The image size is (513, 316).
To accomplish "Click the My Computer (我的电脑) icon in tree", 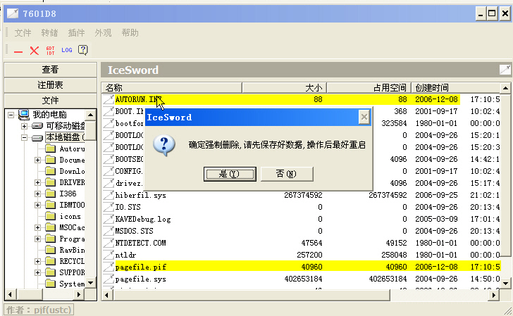I will (x=24, y=115).
